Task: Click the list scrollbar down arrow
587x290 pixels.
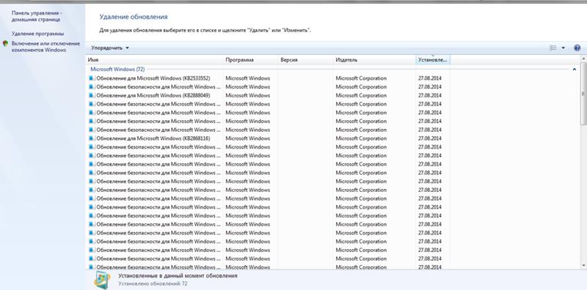Action: pos(583,265)
